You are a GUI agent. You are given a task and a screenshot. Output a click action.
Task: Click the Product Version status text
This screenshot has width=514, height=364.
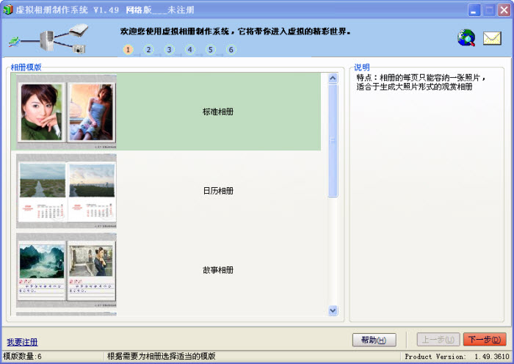coord(457,357)
